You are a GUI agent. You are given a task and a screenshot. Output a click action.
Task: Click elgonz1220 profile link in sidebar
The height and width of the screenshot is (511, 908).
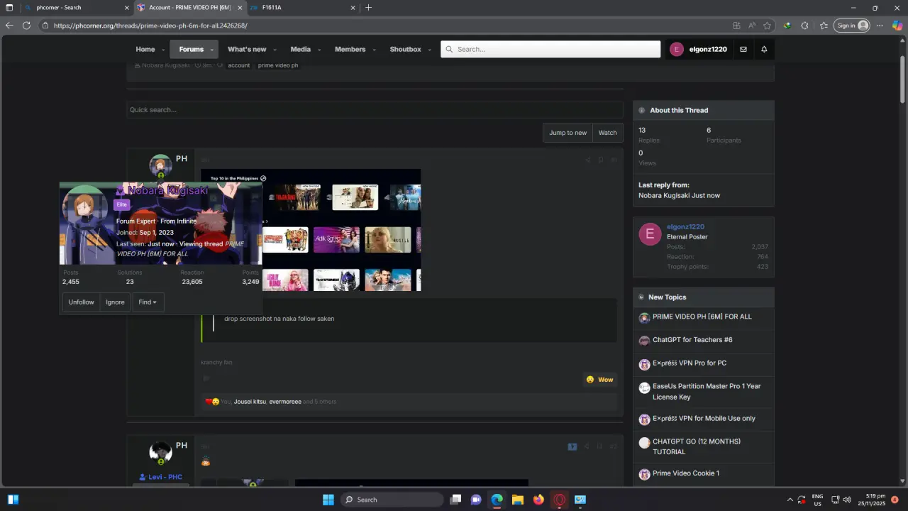pyautogui.click(x=685, y=227)
